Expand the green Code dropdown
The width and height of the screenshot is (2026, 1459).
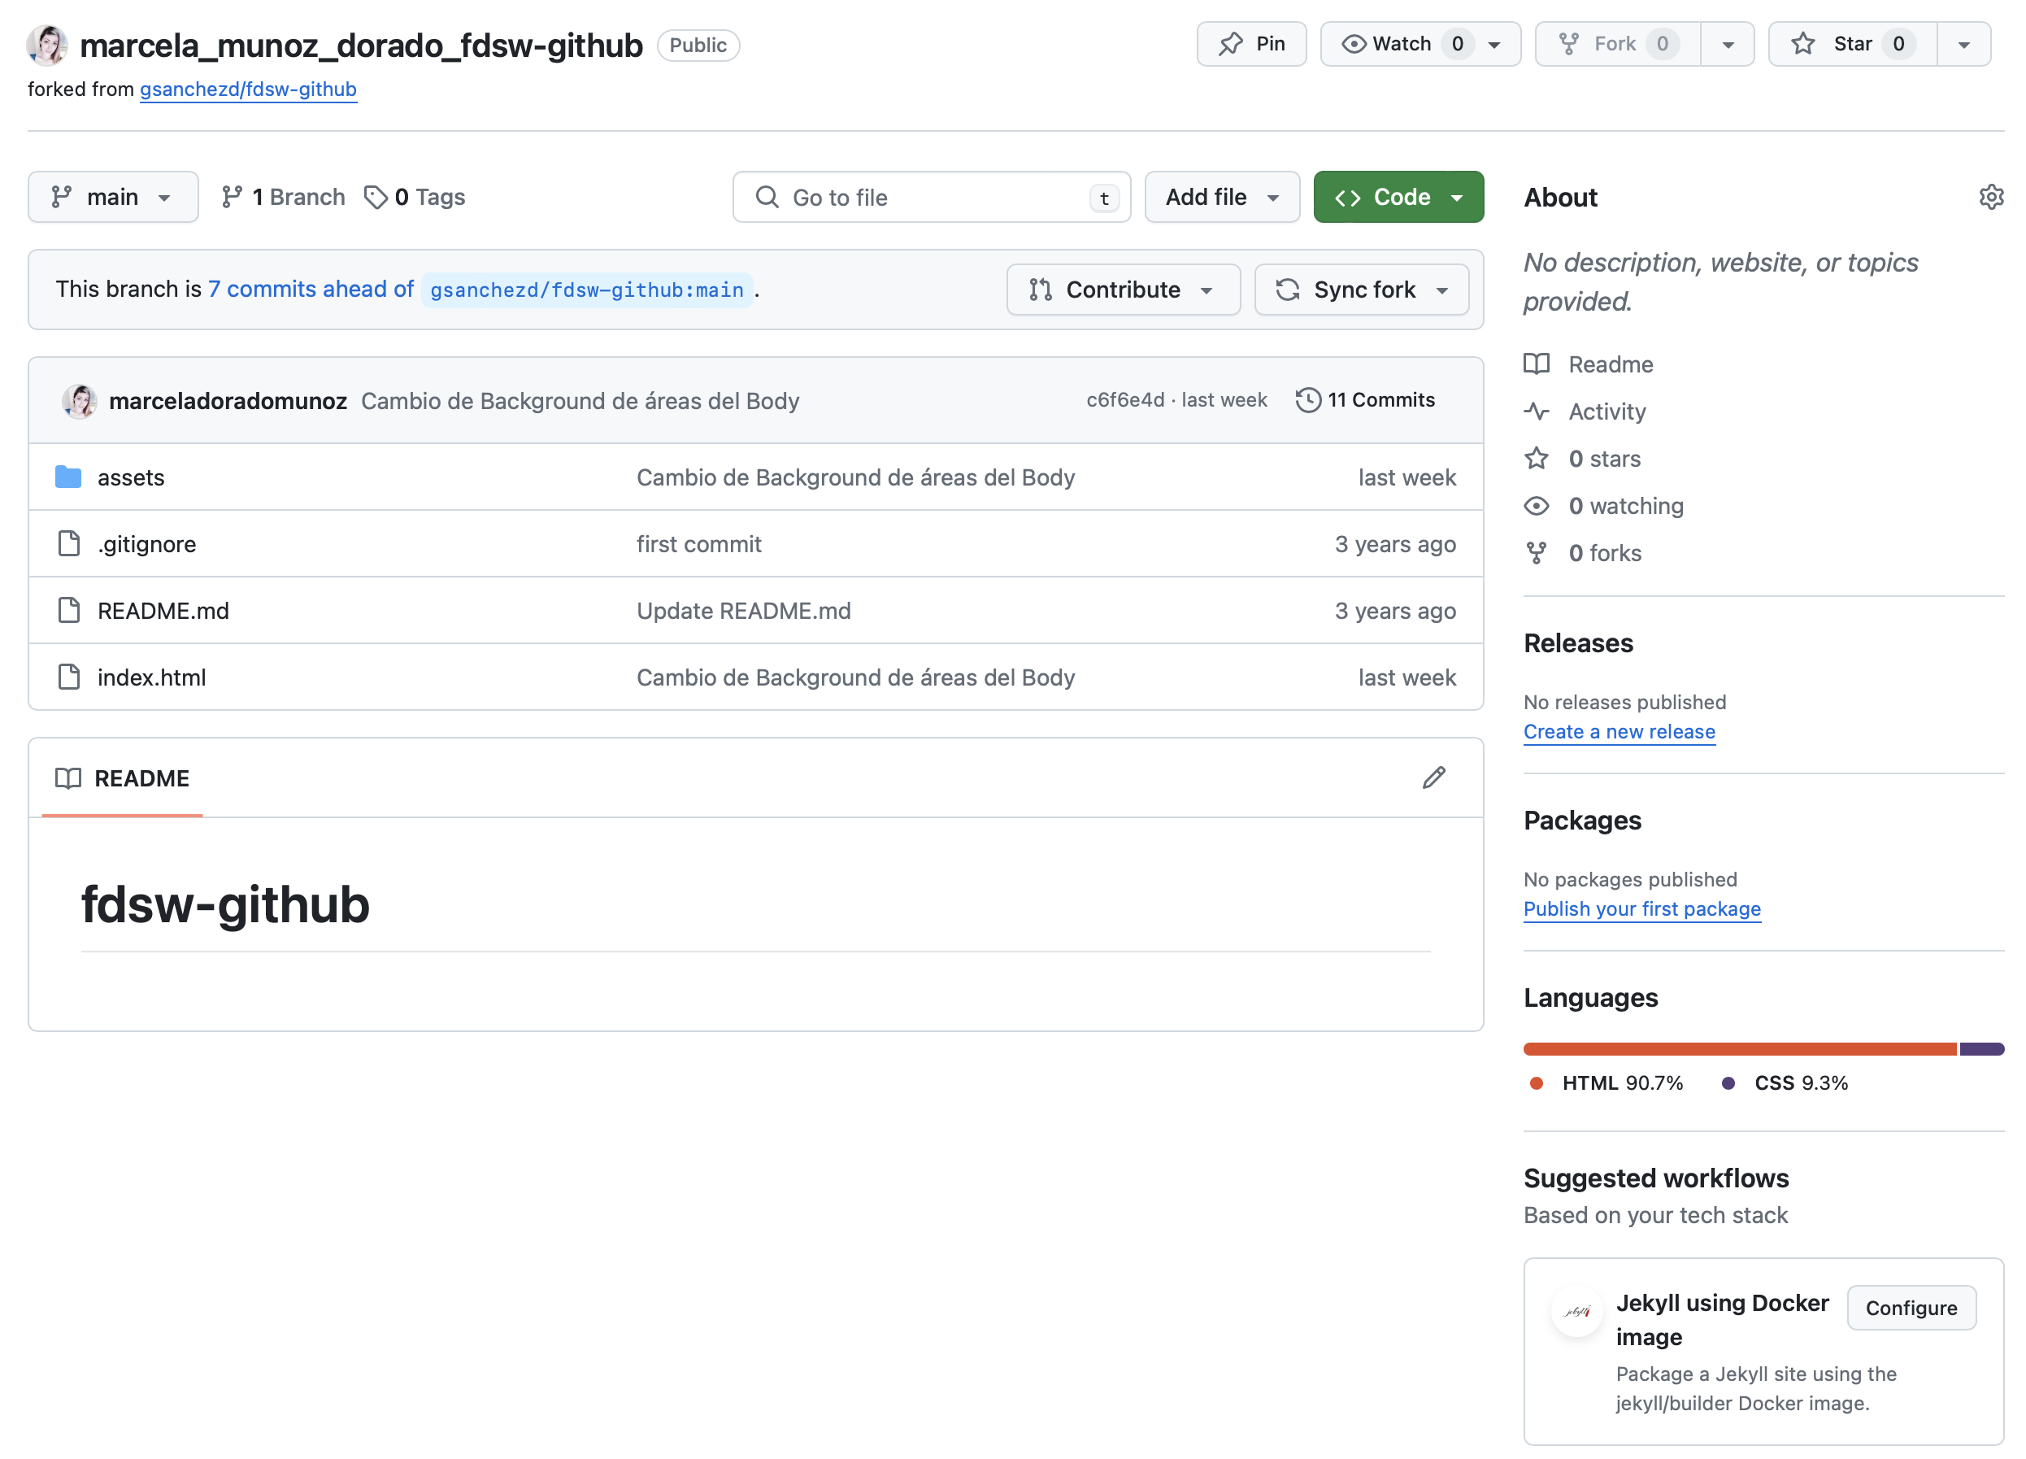(1398, 197)
